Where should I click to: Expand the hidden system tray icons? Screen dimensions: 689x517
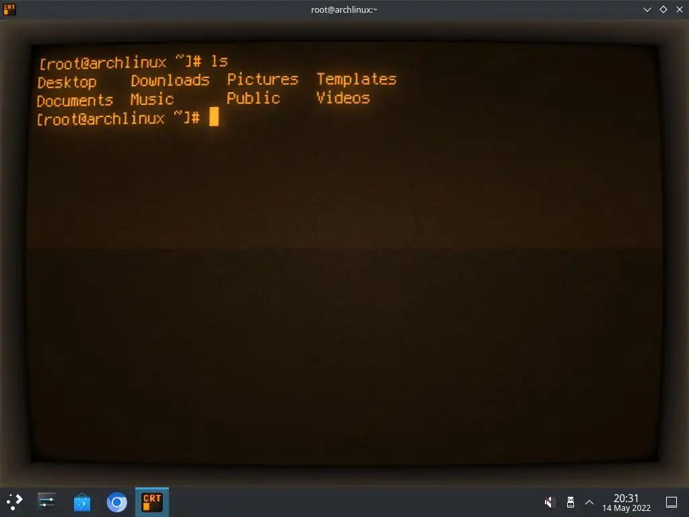click(589, 502)
